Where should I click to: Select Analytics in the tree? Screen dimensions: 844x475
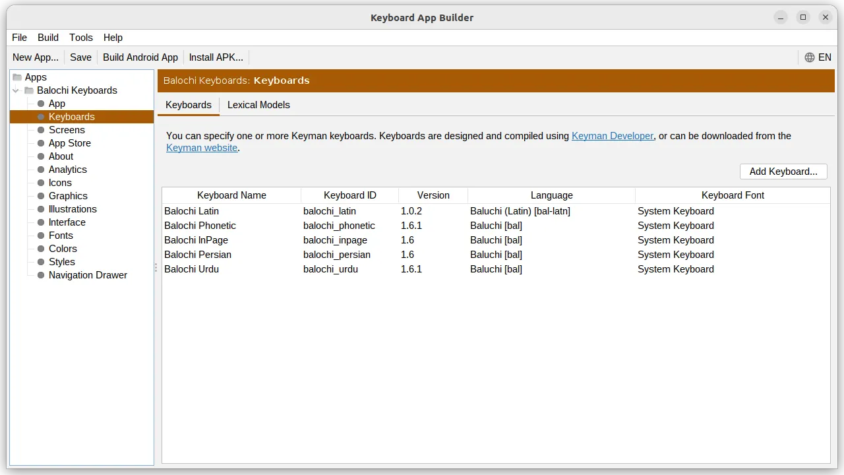click(67, 170)
